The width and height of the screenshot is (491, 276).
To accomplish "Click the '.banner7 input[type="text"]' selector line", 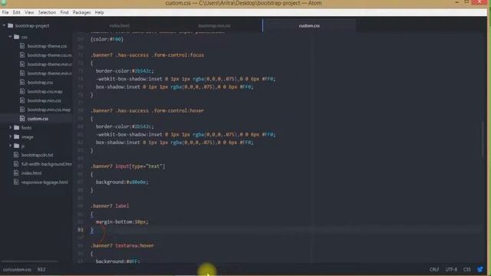I will pyautogui.click(x=128, y=166).
